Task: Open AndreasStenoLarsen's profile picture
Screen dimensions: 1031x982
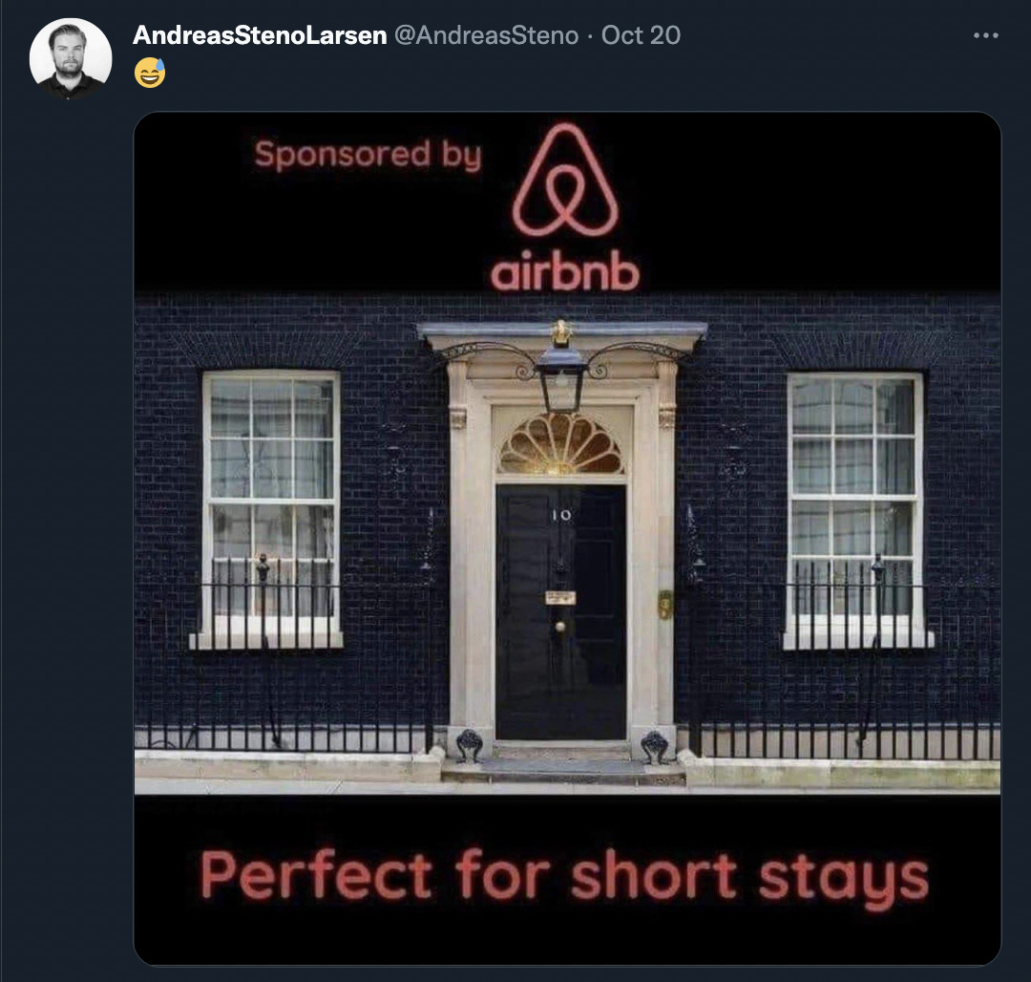Action: (x=71, y=58)
